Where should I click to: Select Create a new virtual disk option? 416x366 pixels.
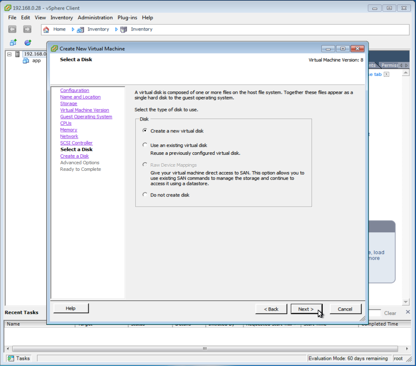pyautogui.click(x=145, y=130)
